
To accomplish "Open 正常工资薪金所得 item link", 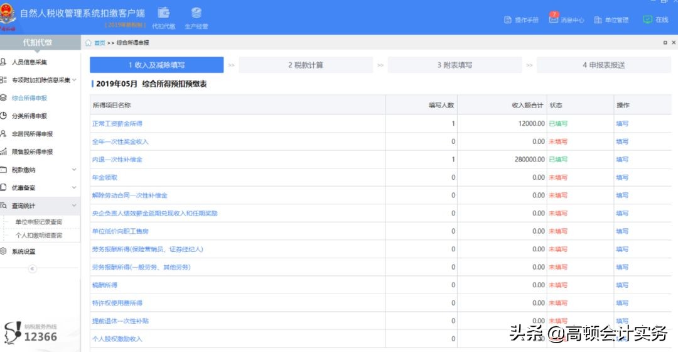I will coord(117,123).
